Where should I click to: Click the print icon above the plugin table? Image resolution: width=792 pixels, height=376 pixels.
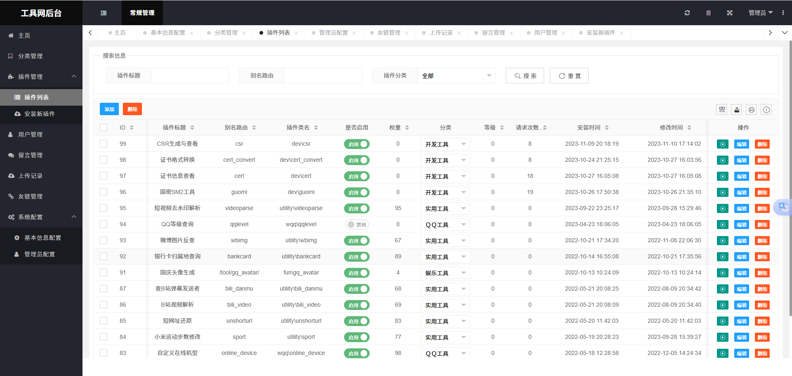click(x=751, y=109)
